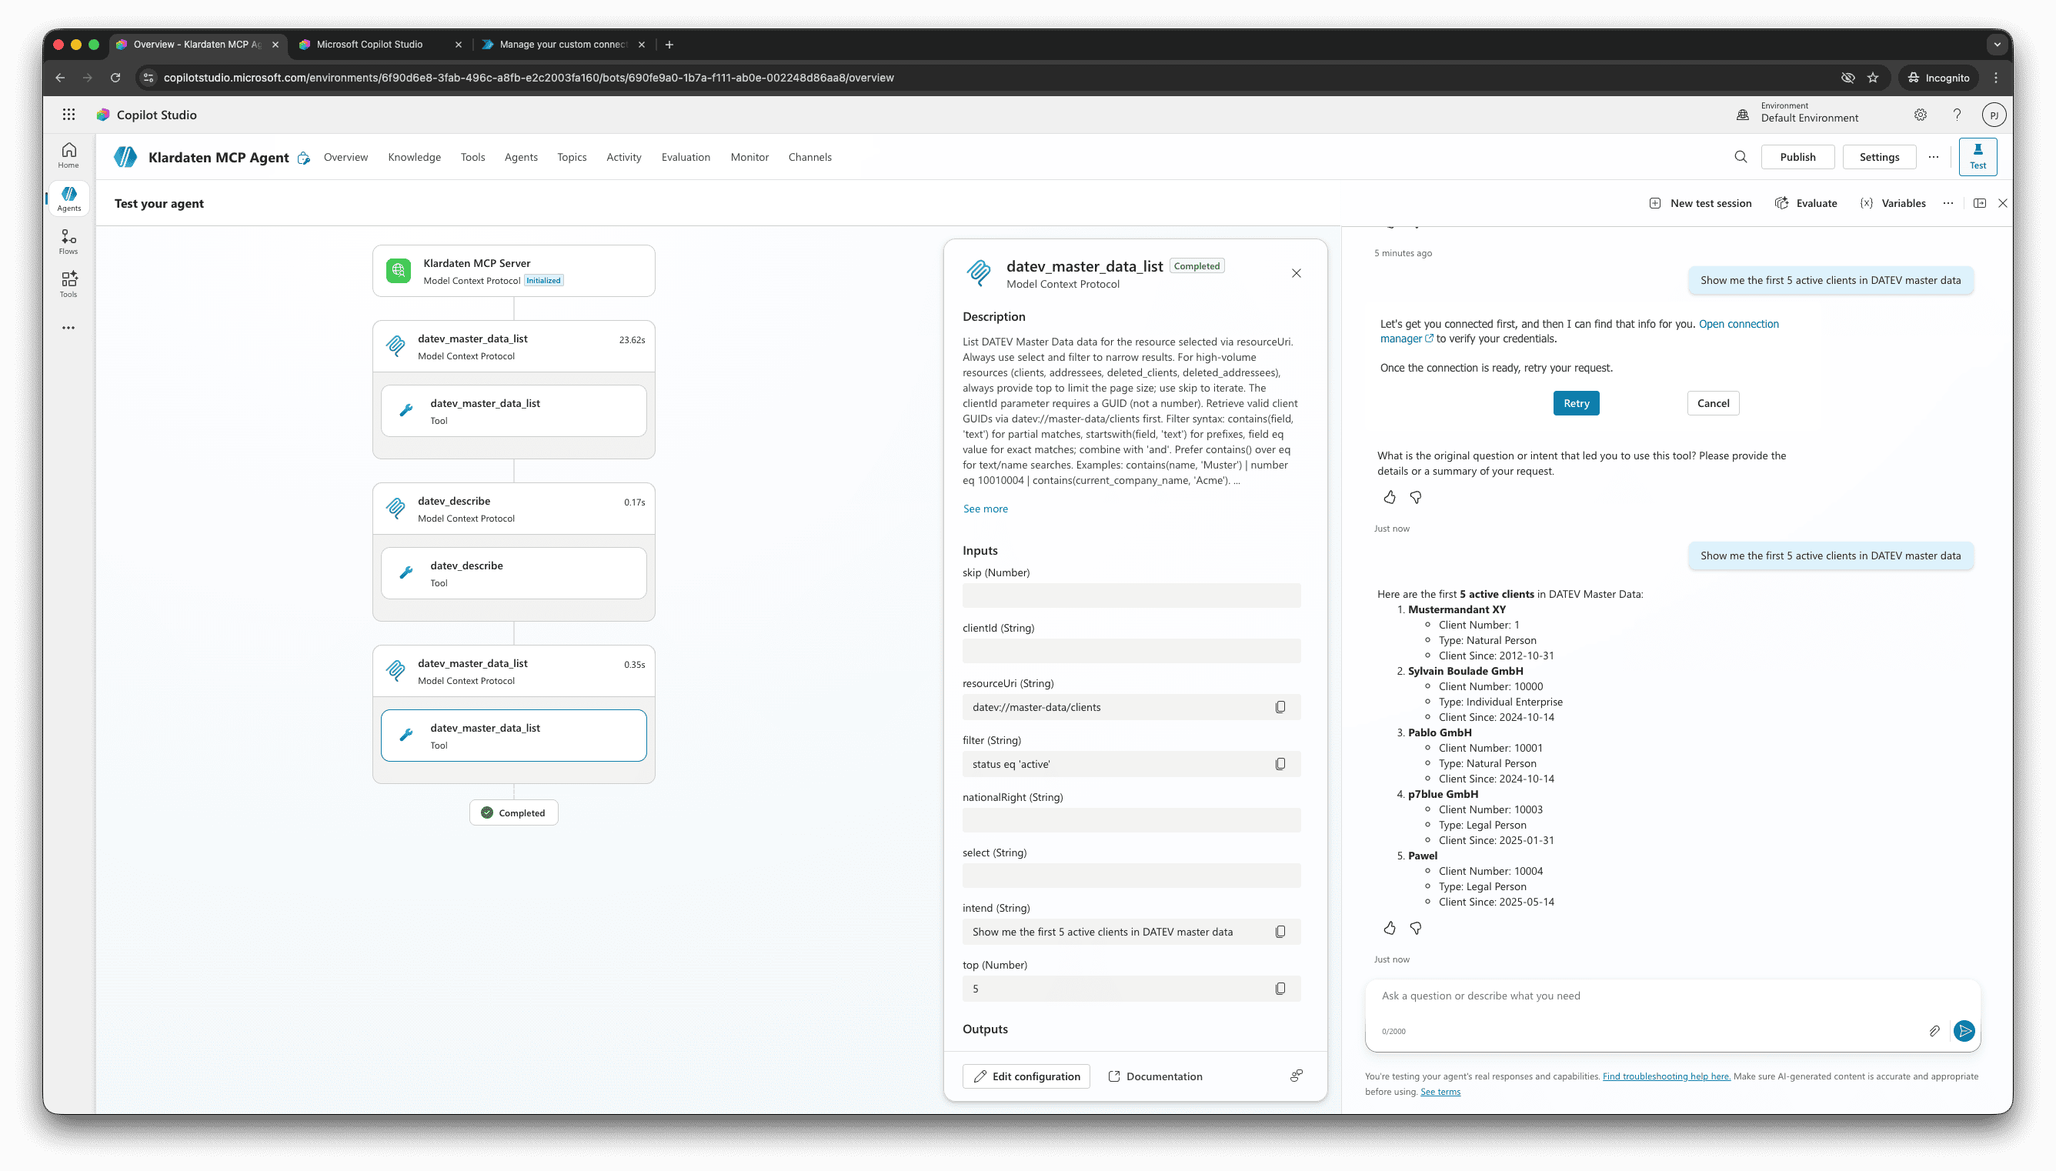The height and width of the screenshot is (1171, 2056).
Task: Switch to the Knowledge tab
Action: click(414, 157)
